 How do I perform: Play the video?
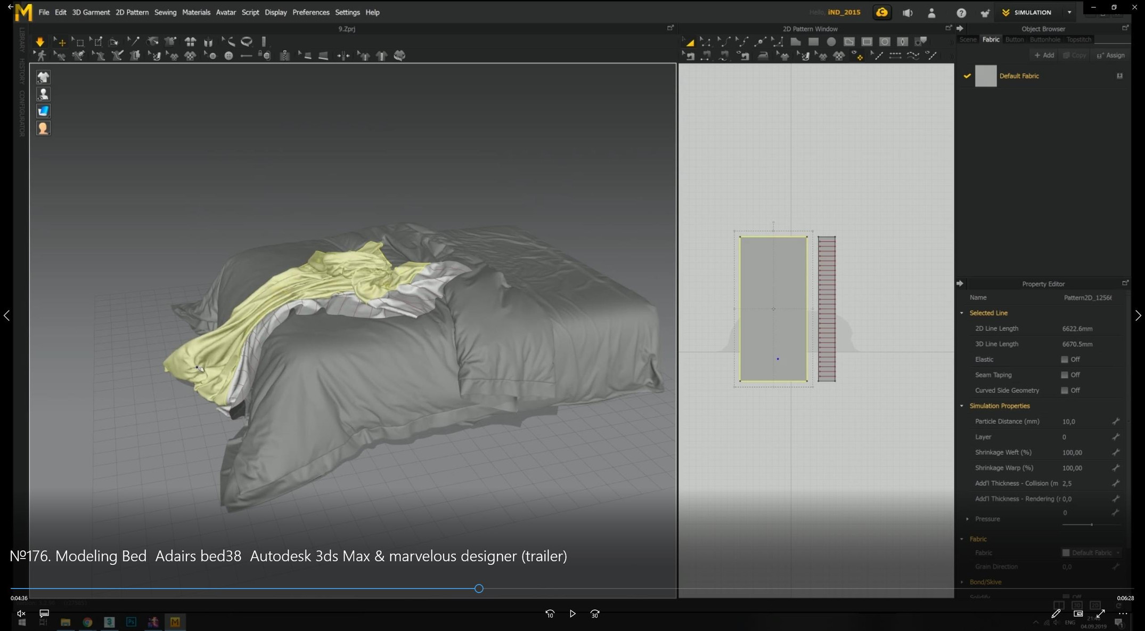coord(572,614)
